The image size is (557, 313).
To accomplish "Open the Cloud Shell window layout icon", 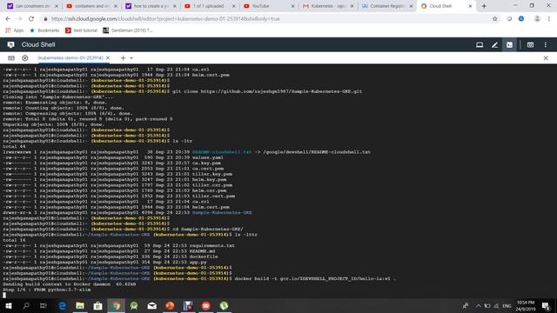I will click(x=530, y=44).
